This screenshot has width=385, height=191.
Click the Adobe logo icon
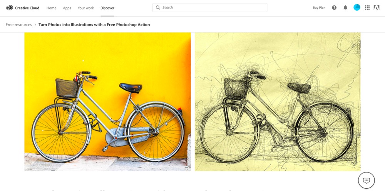(377, 8)
